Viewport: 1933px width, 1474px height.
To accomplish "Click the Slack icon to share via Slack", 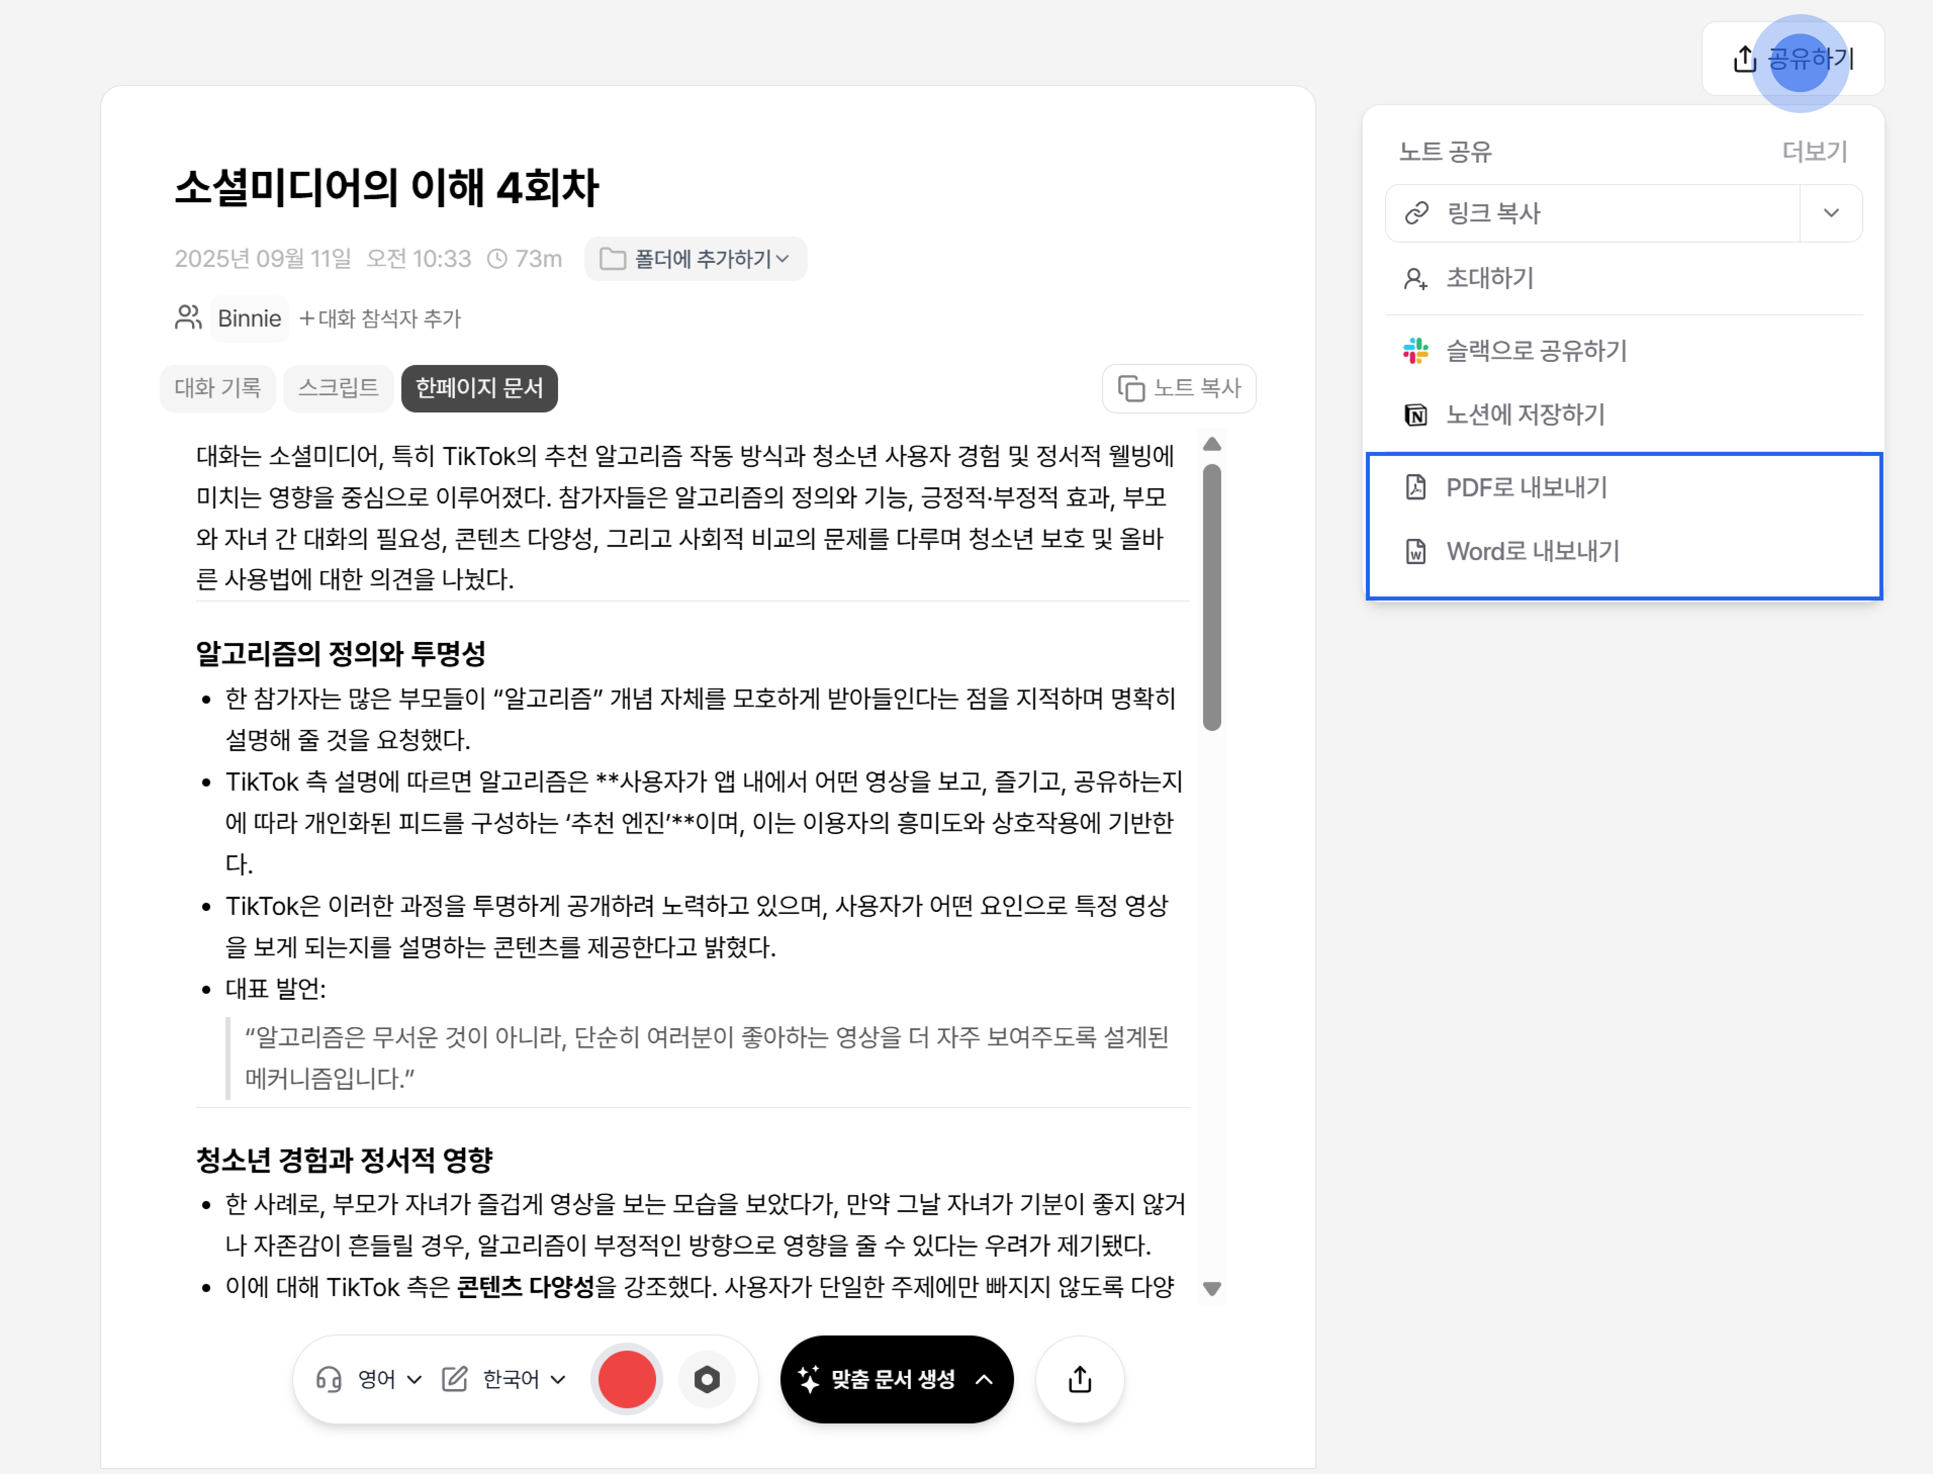I will pyautogui.click(x=1415, y=351).
